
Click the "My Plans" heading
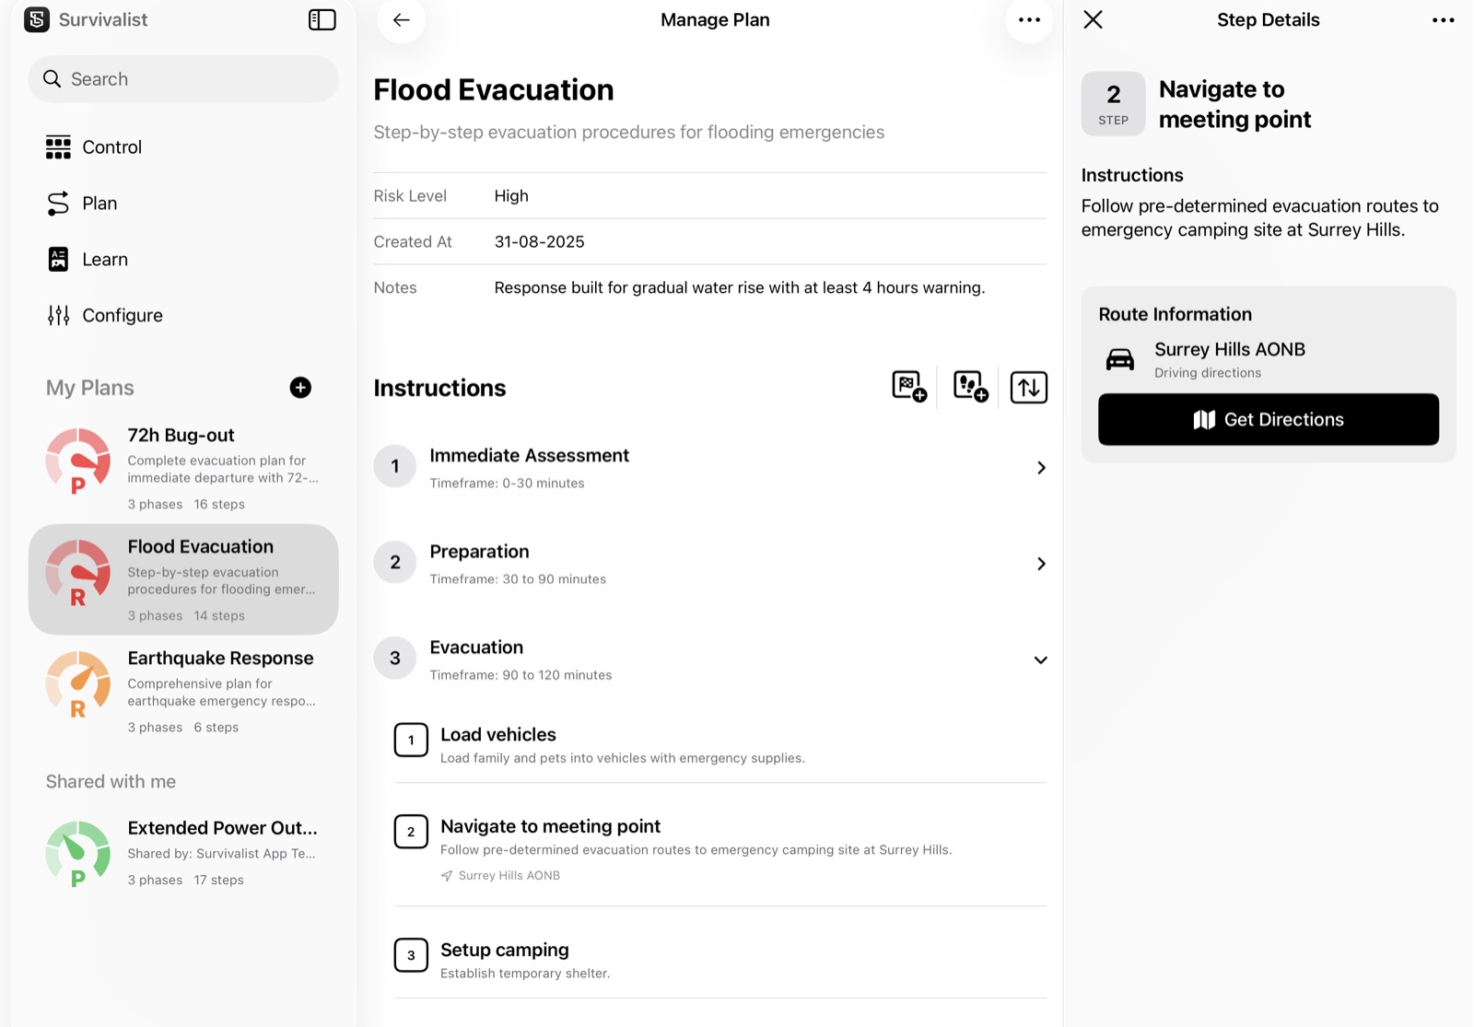coord(90,388)
